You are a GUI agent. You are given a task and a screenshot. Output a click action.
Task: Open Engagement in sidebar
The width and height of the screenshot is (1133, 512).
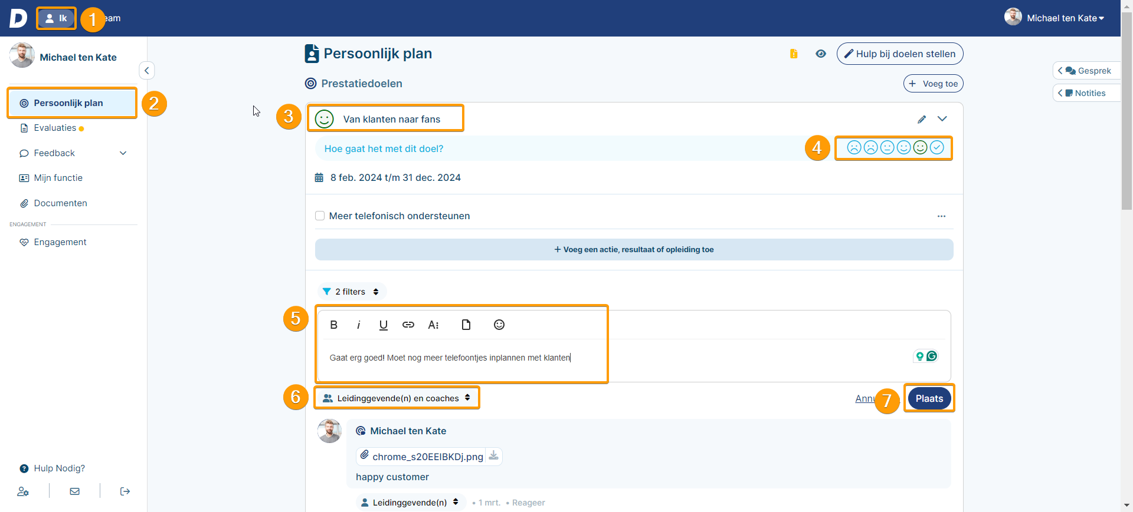60,242
